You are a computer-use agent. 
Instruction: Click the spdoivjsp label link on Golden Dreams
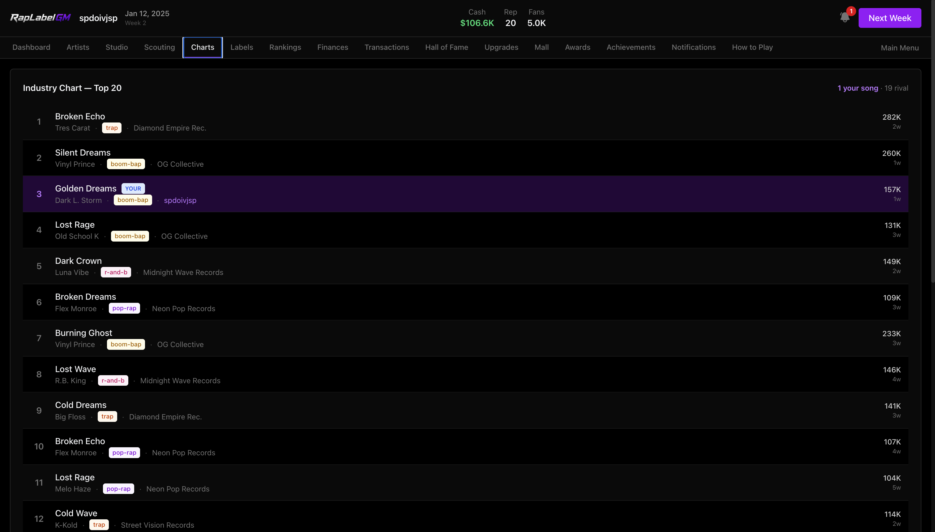pos(180,200)
